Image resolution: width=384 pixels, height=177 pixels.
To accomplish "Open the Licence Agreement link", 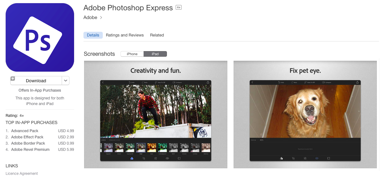I will click(x=22, y=174).
